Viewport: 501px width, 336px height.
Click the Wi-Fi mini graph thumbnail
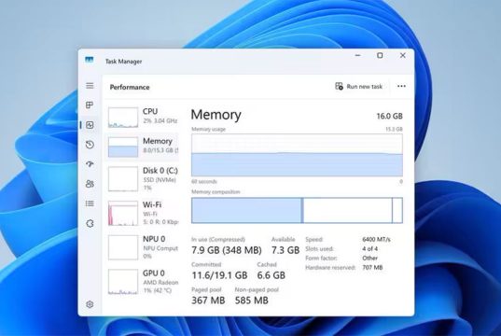[123, 213]
